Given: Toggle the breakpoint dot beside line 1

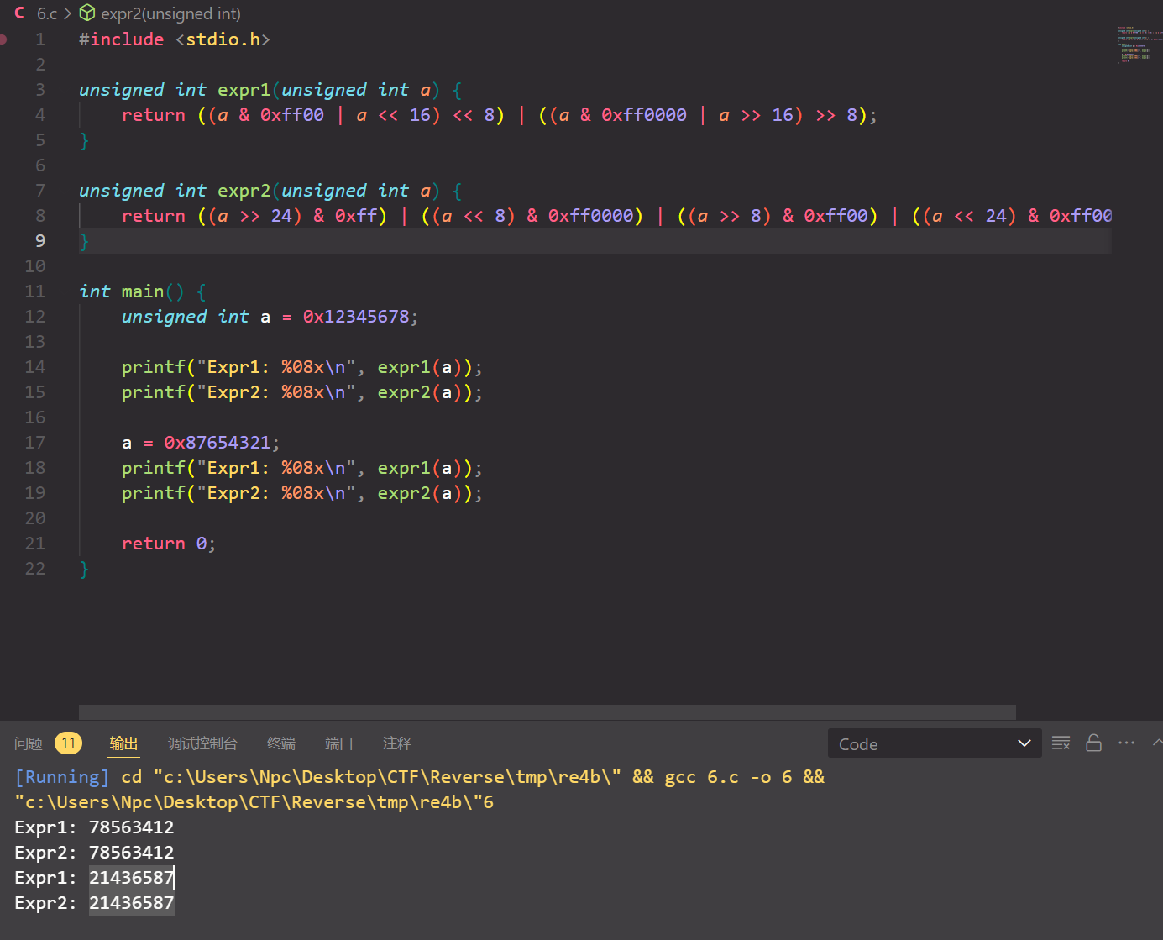Looking at the screenshot, I should coord(4,39).
